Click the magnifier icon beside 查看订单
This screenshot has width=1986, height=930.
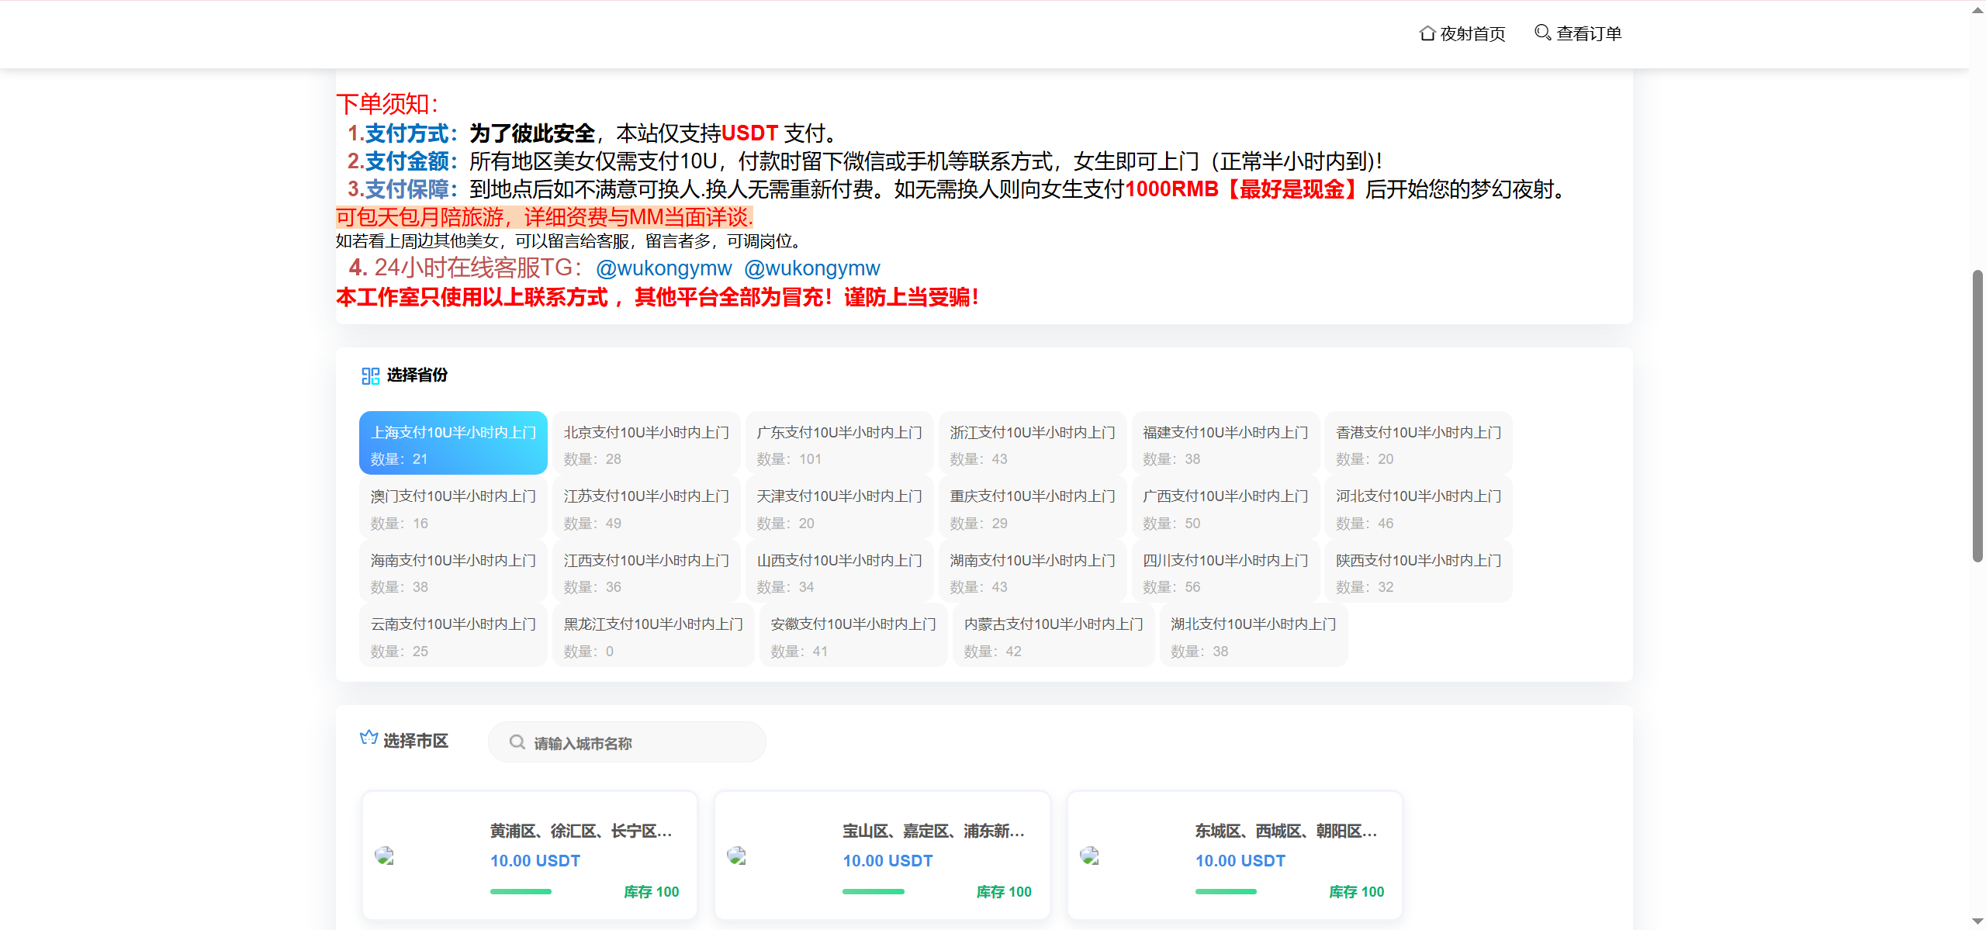tap(1542, 33)
